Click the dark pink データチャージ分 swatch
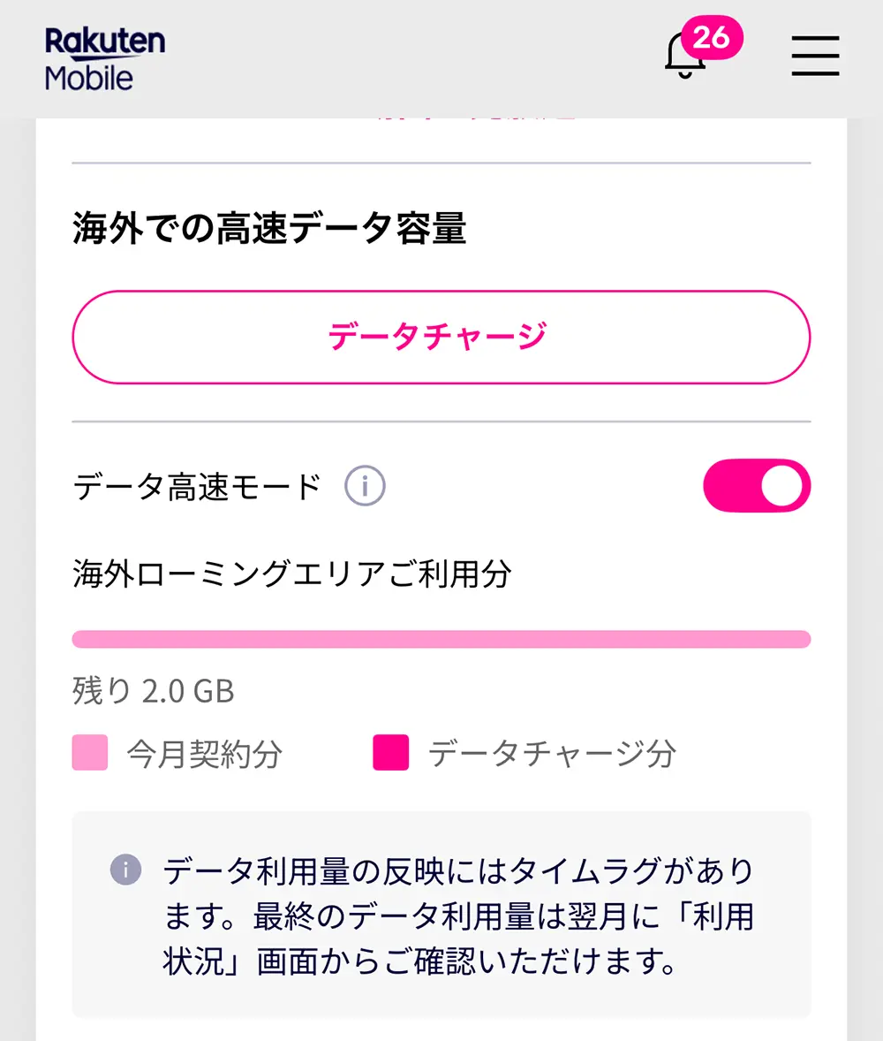Screen dimensions: 883x1041 pos(391,753)
